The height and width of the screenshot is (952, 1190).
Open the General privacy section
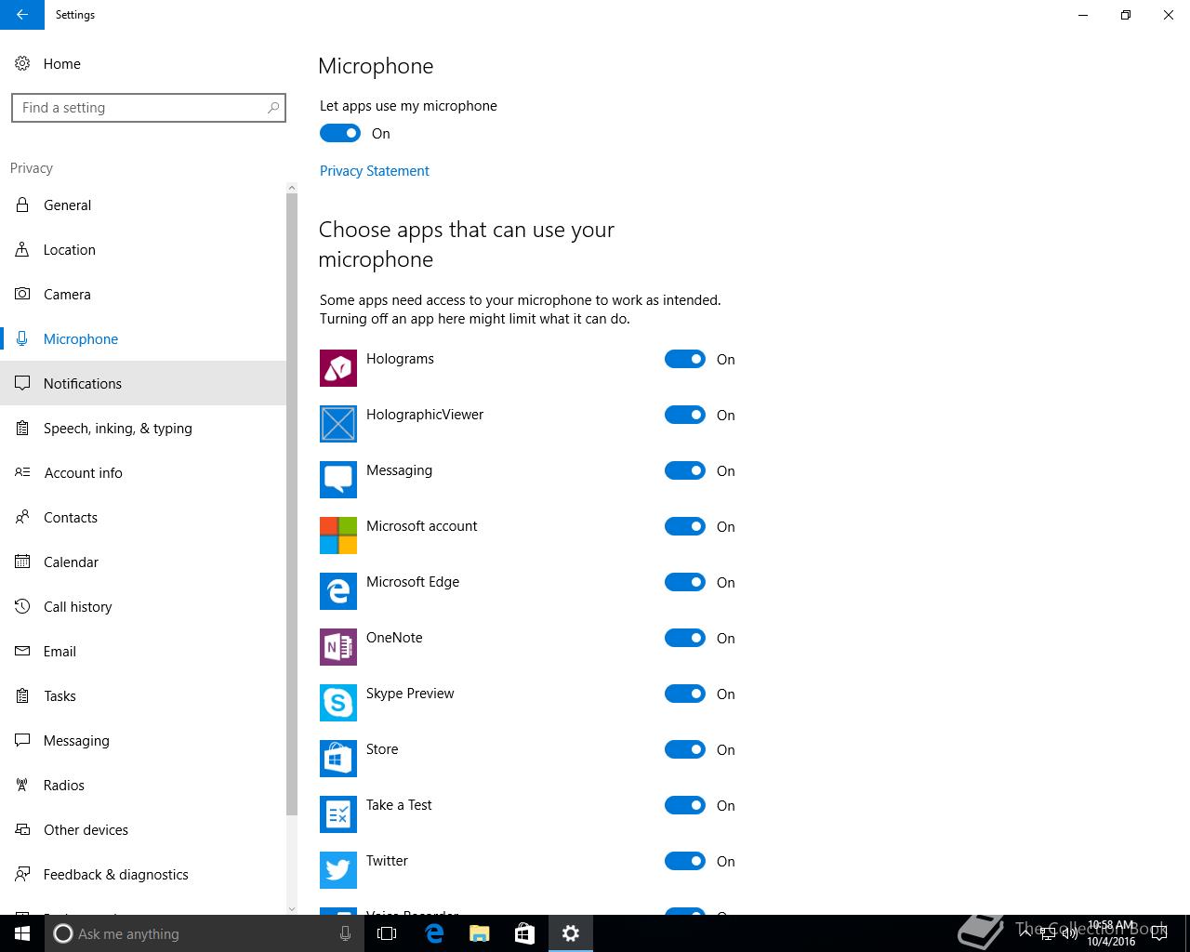coord(143,205)
